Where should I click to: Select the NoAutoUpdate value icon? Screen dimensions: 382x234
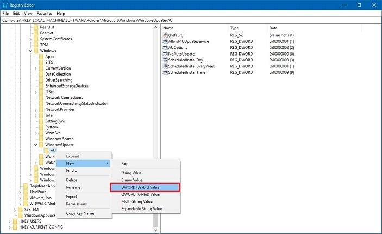pos(165,53)
